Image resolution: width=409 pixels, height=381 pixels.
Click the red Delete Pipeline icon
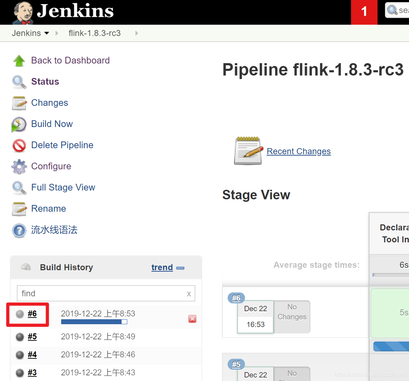click(x=19, y=145)
